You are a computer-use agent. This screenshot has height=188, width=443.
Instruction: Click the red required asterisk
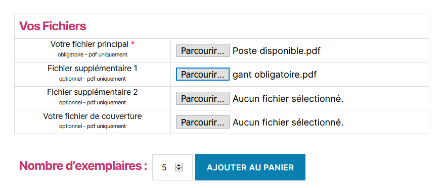pos(132,44)
